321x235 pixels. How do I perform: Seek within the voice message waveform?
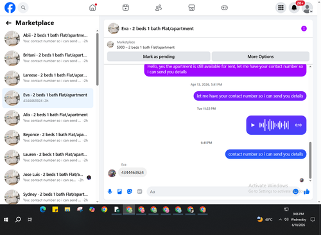click(x=274, y=125)
